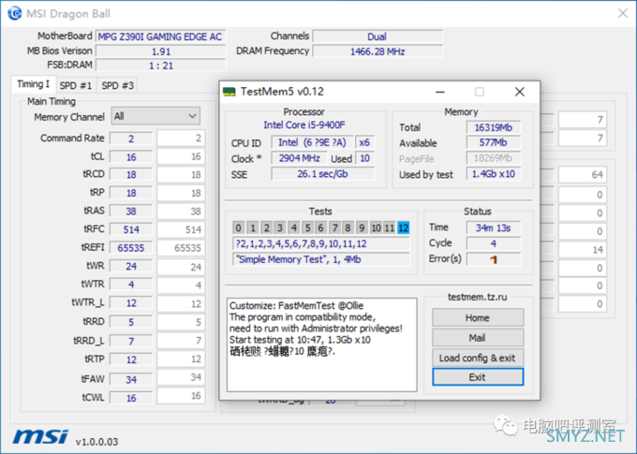Click the tRRD blue value 5 field
The image size is (637, 454).
point(131,322)
